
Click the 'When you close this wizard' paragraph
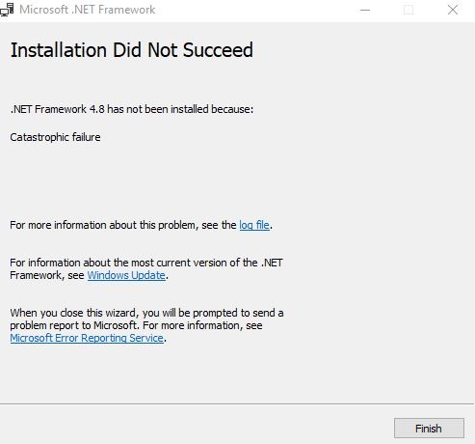coord(146,325)
